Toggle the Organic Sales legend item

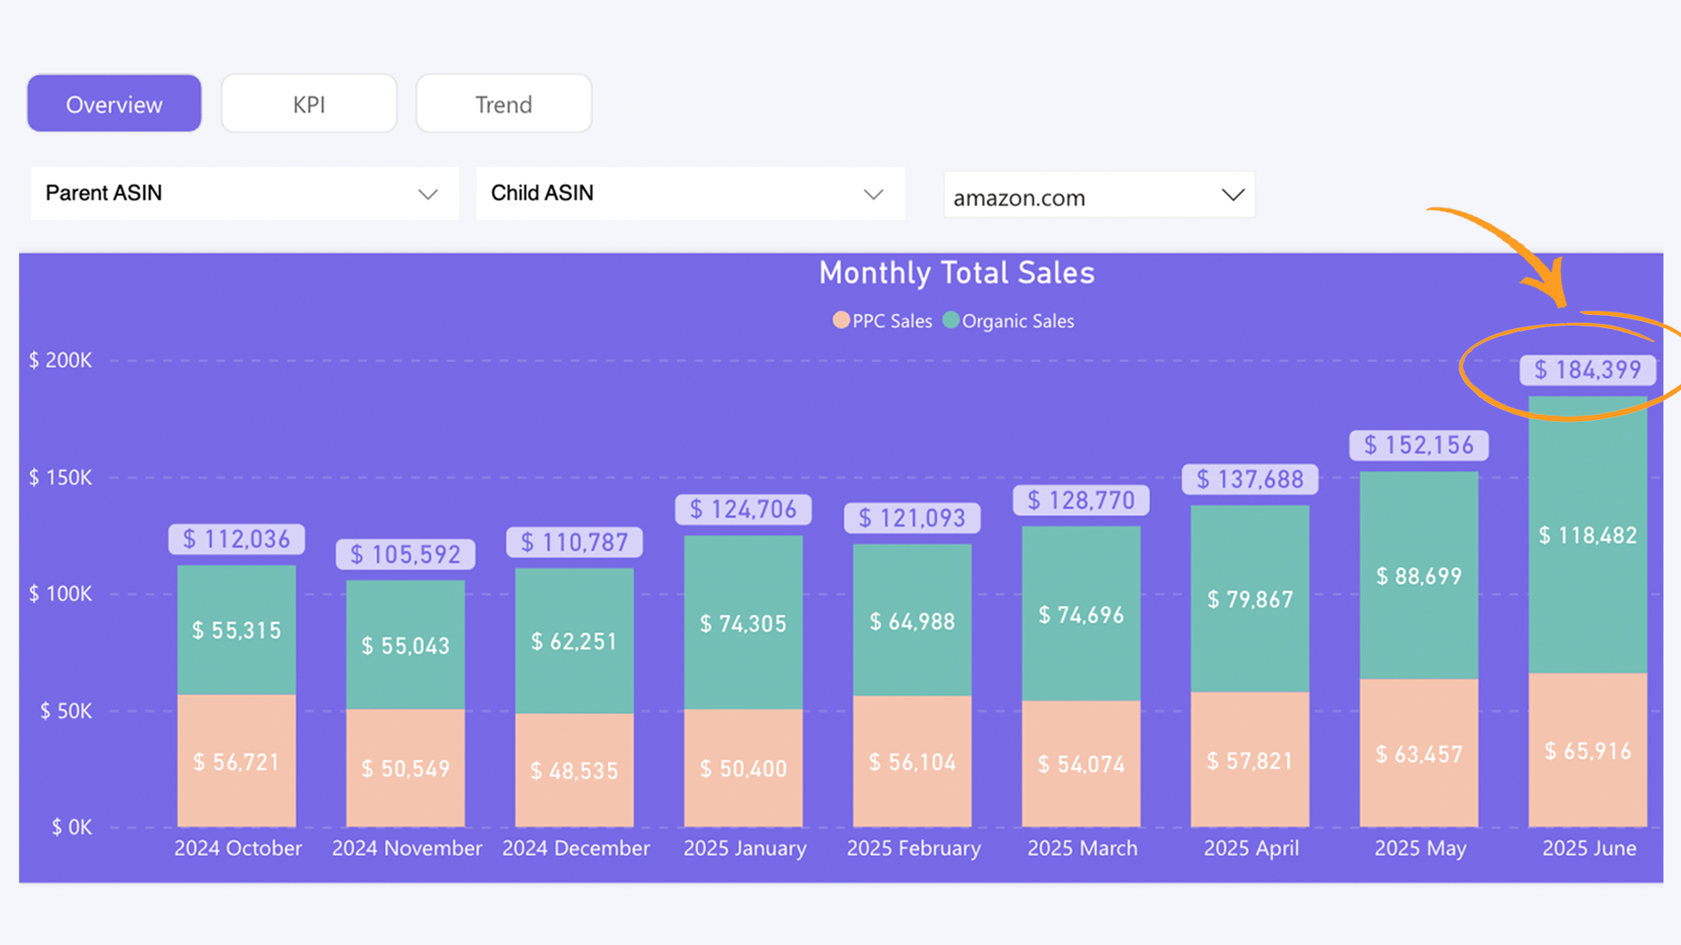[x=1009, y=320]
